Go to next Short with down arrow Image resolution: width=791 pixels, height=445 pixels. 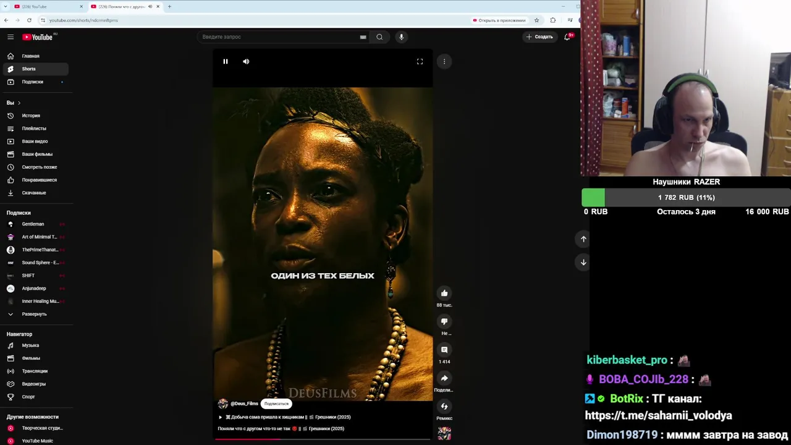[x=583, y=262]
